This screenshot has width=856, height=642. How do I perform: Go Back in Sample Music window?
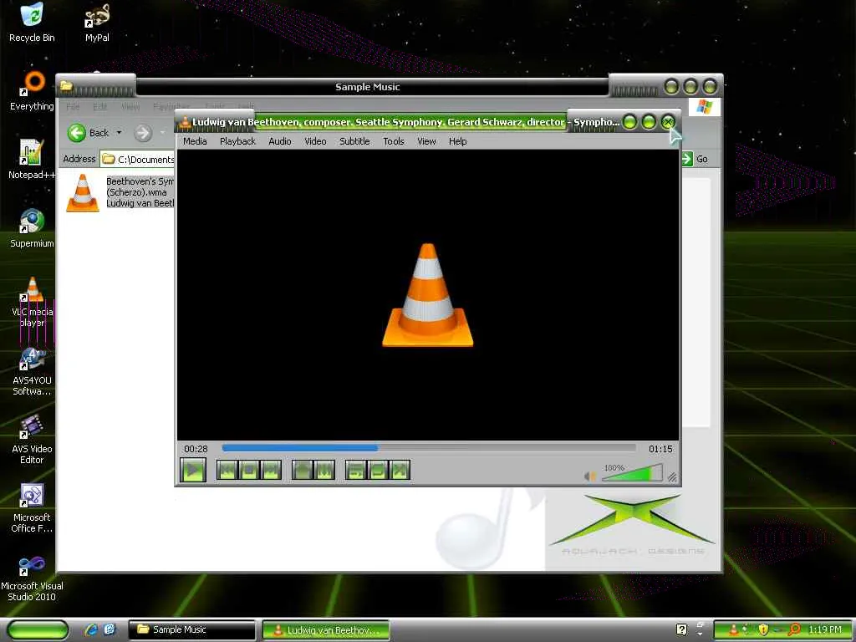tap(88, 133)
